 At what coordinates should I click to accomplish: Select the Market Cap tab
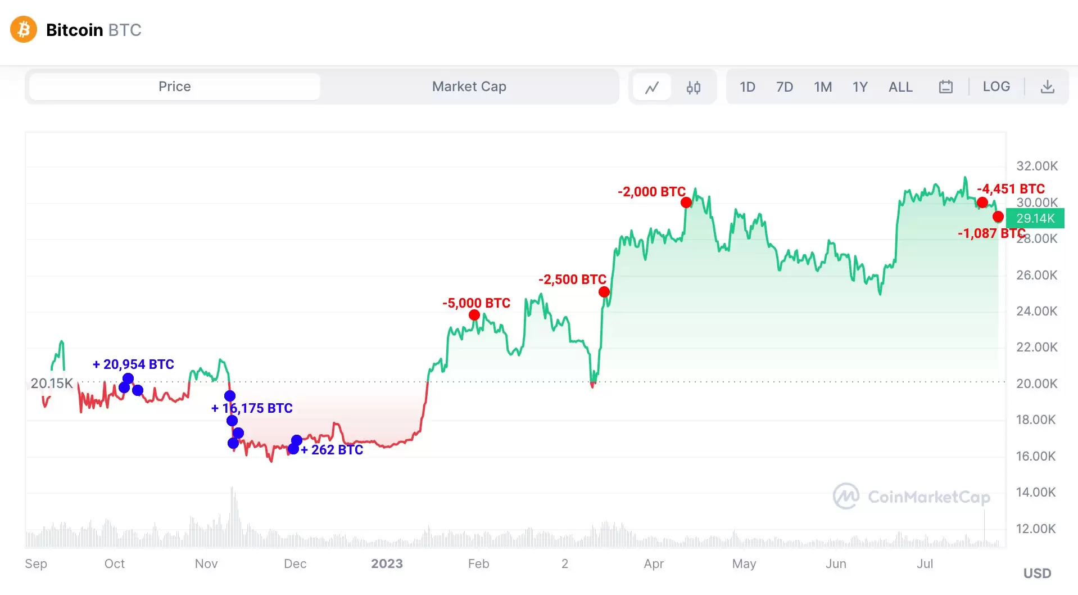click(x=469, y=87)
